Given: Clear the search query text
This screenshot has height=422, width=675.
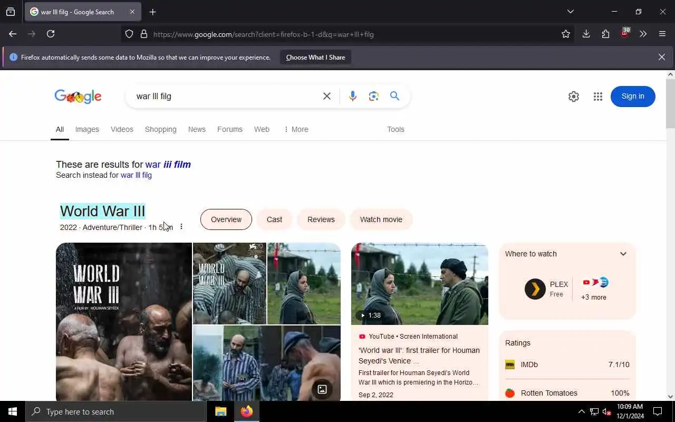Looking at the screenshot, I should [327, 96].
